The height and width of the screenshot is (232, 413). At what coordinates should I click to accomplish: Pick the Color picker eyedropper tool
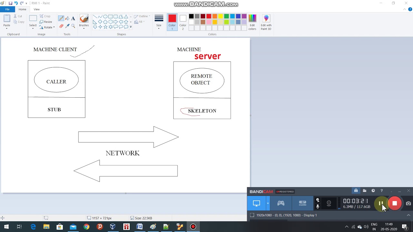67,26
